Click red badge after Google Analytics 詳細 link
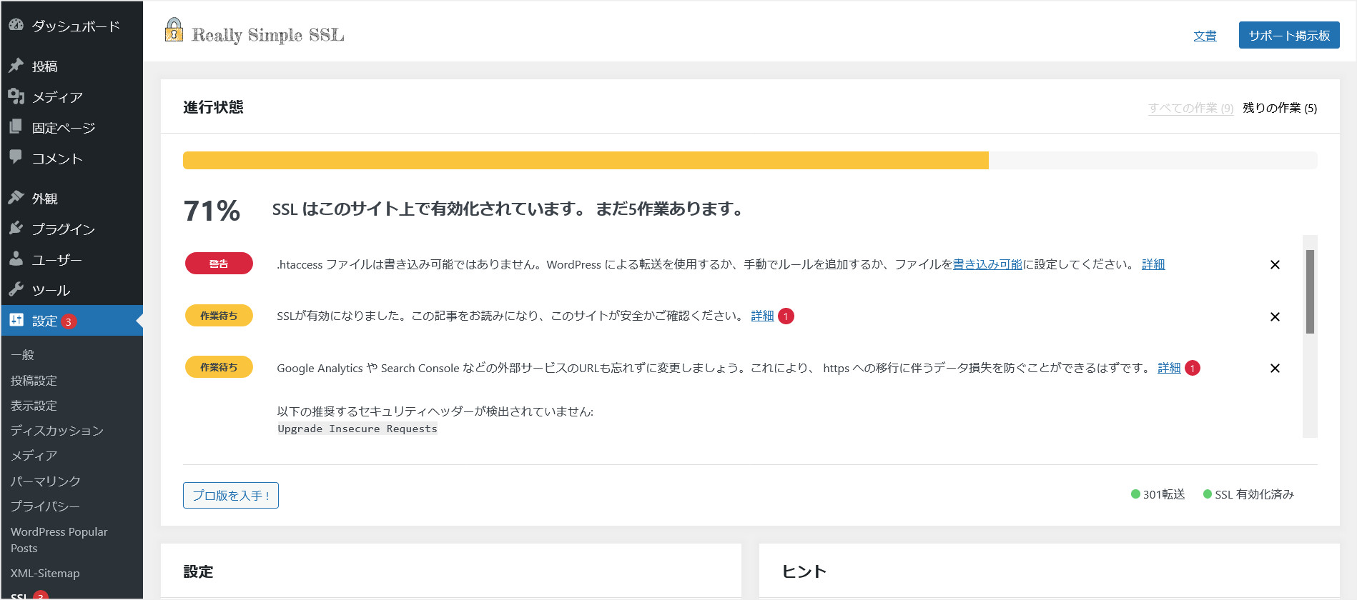Viewport: 1357px width, 600px height. coord(1193,368)
